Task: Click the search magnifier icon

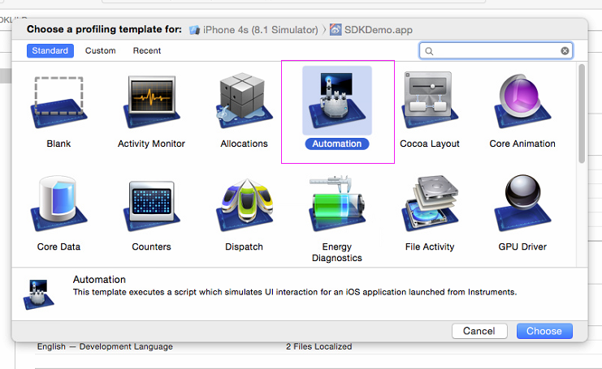Action: (429, 51)
